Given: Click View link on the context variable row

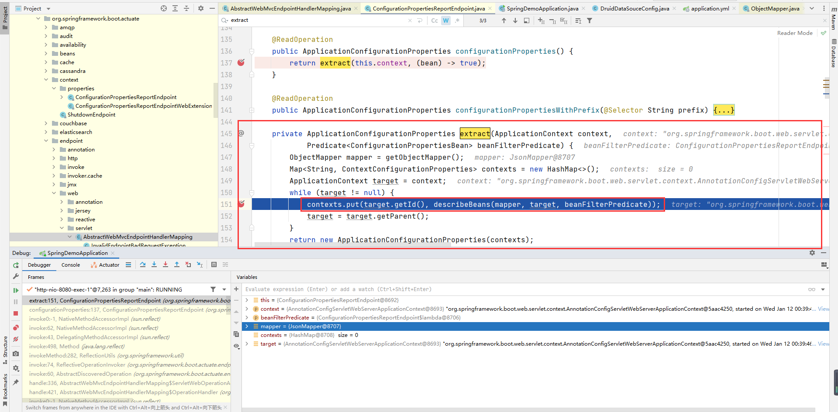Looking at the screenshot, I should click(x=824, y=309).
